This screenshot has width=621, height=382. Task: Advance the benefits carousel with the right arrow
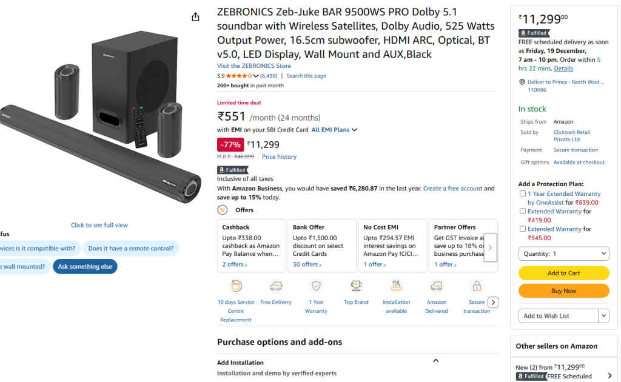coord(493,301)
